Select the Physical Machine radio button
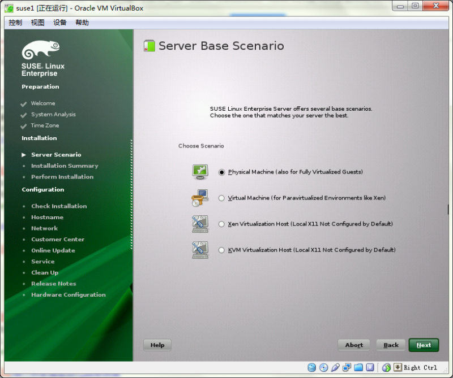This screenshot has height=378, width=453. 221,172
